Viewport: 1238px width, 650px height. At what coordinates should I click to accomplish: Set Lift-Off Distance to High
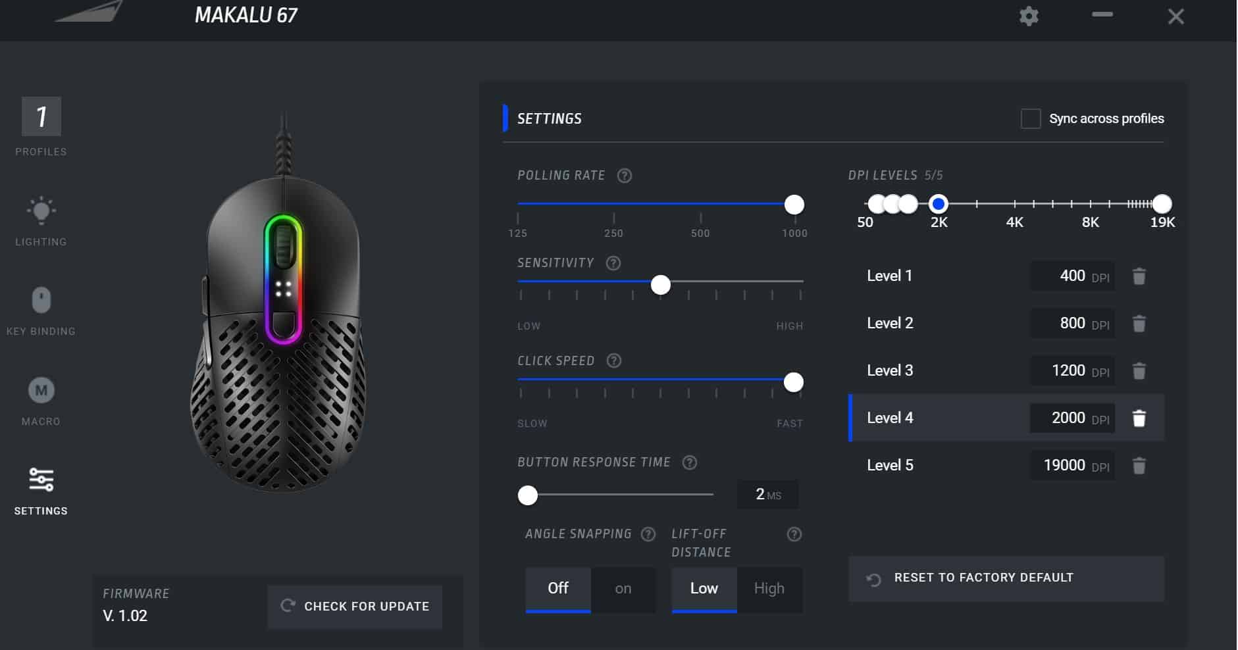[769, 589]
